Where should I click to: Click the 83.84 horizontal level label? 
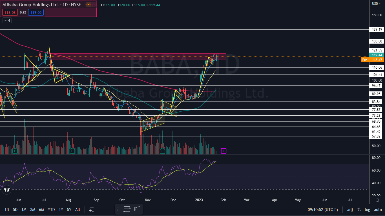377,102
